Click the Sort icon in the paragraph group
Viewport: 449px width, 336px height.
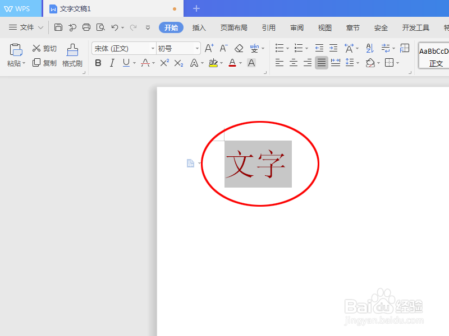tap(369, 49)
